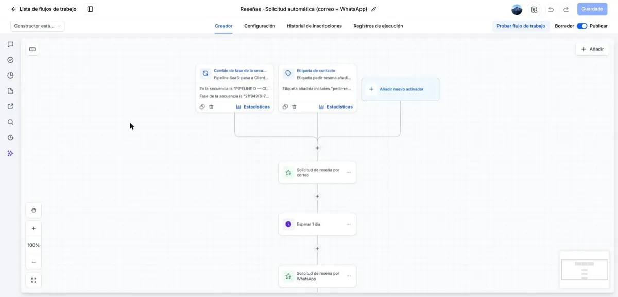Select the Solicitud de reseña por WhatsApp step
The height and width of the screenshot is (297, 618).
coord(317,276)
